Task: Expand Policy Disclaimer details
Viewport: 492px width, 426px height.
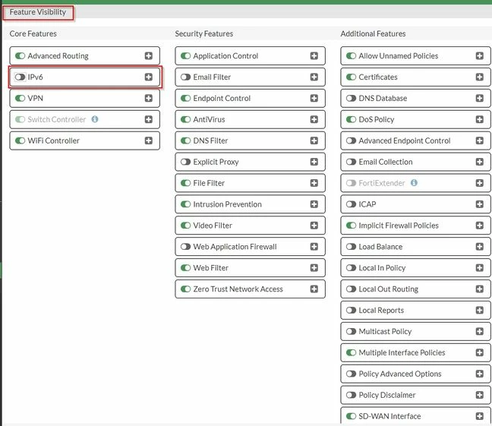Action: [479, 395]
